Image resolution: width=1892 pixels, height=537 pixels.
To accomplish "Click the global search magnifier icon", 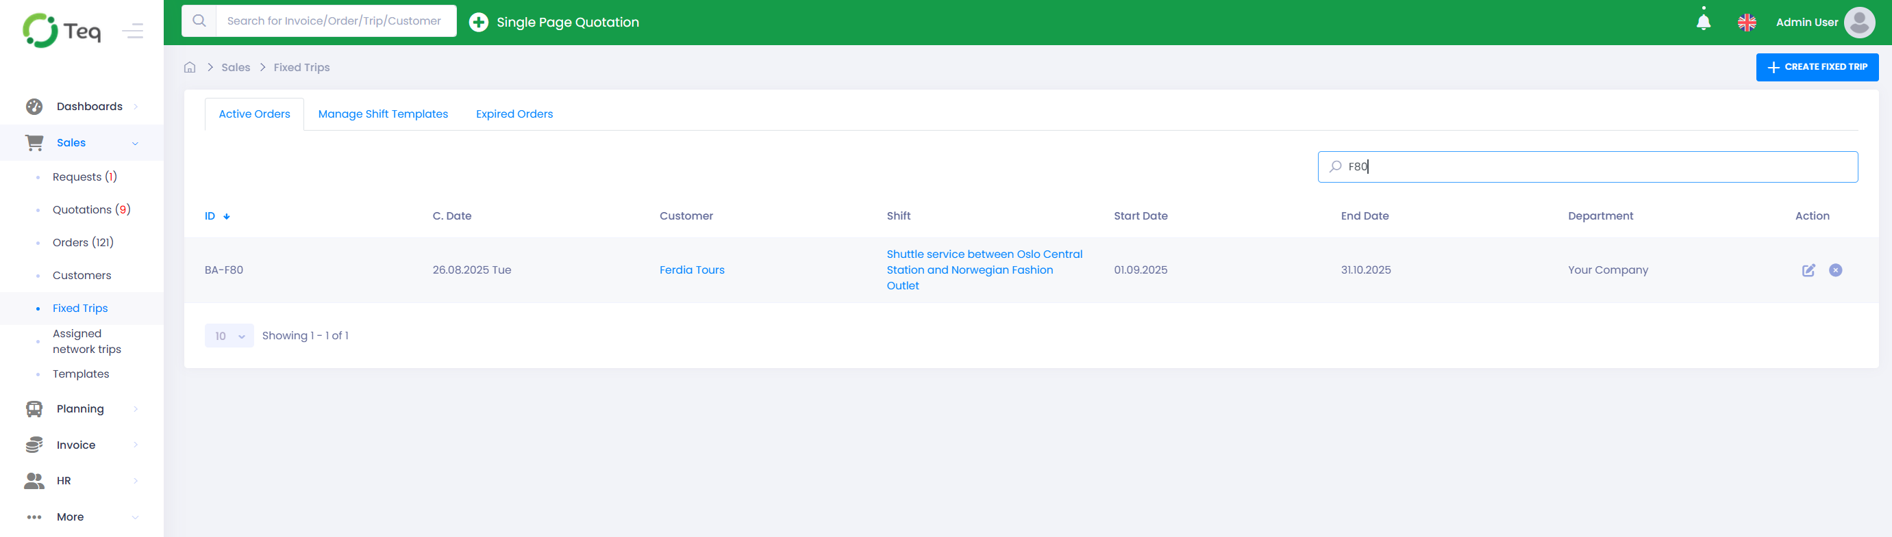I will coord(199,21).
